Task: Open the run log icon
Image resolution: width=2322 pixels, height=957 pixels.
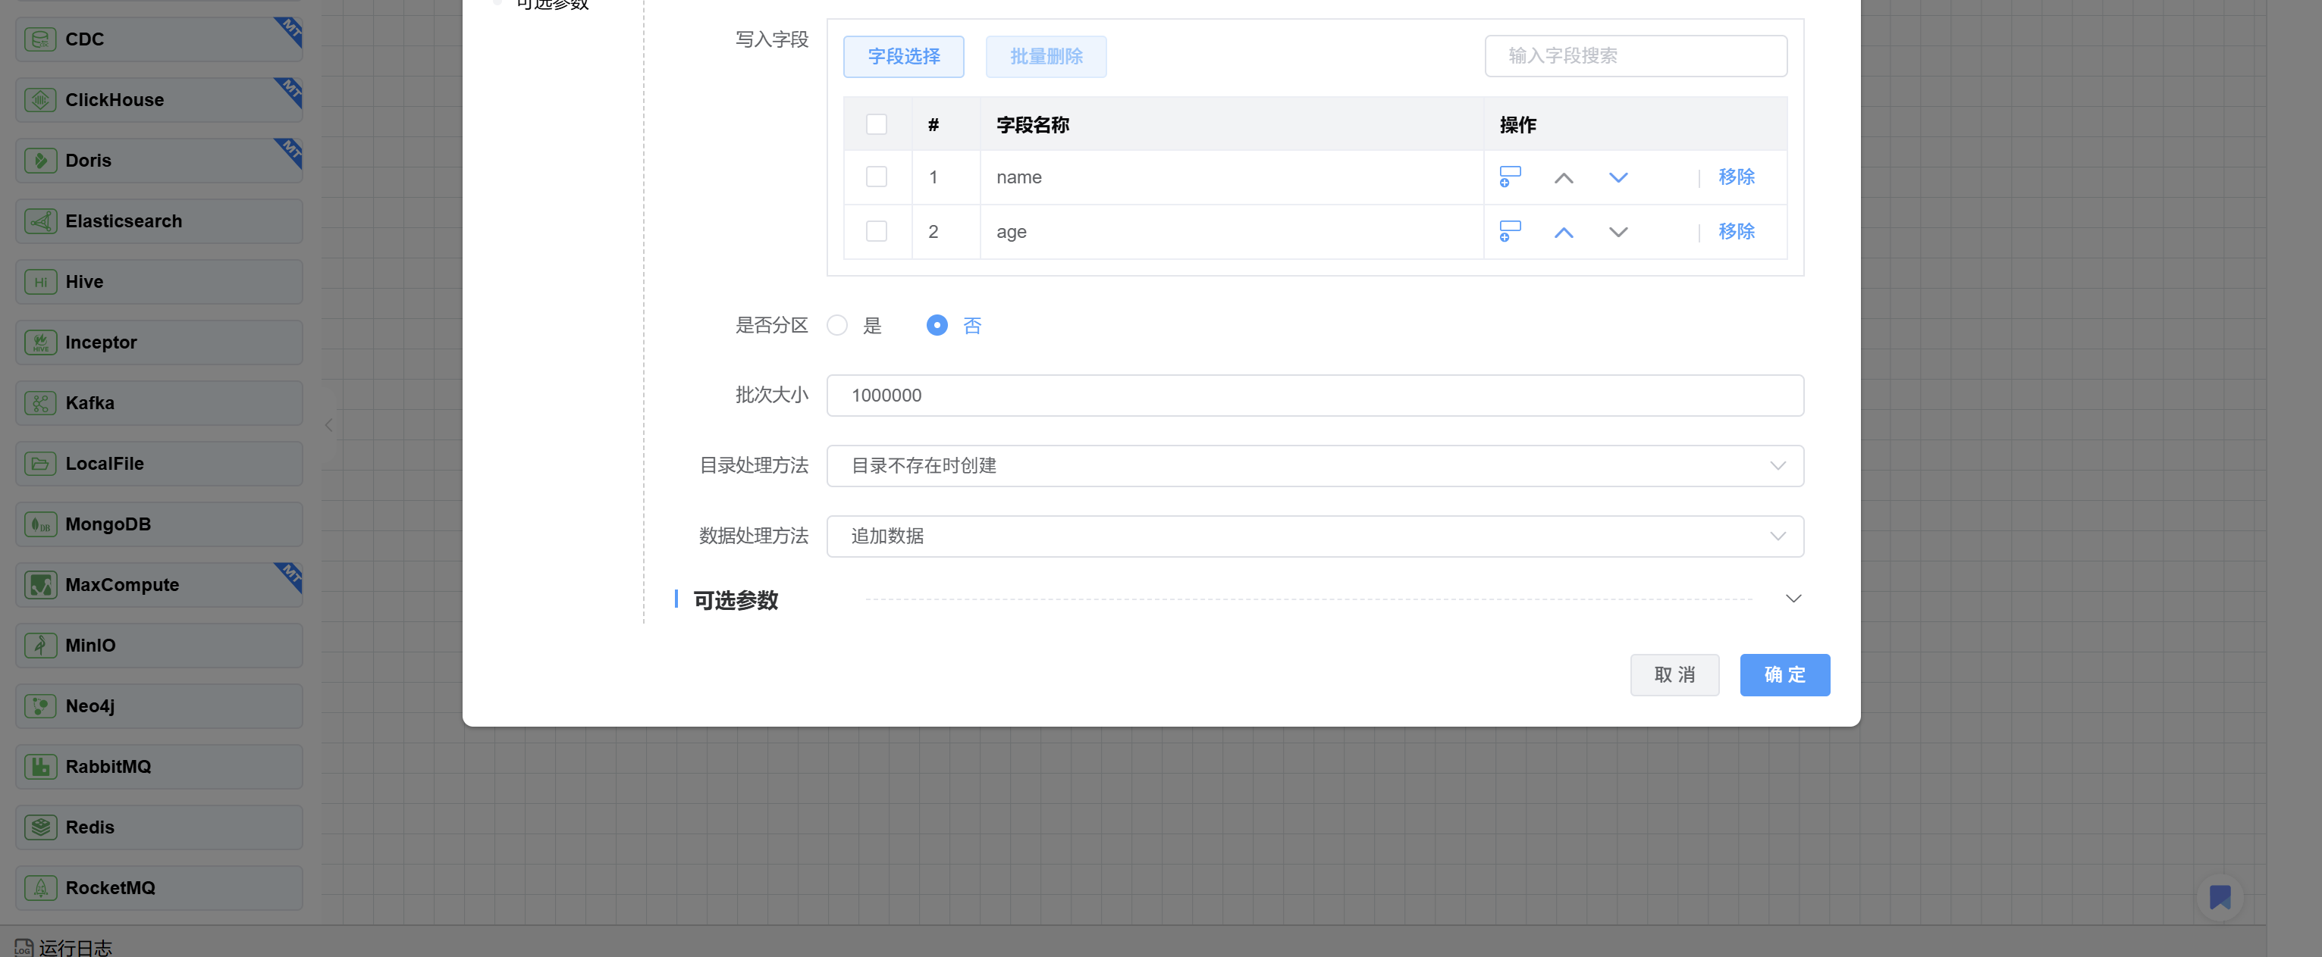Action: [24, 947]
